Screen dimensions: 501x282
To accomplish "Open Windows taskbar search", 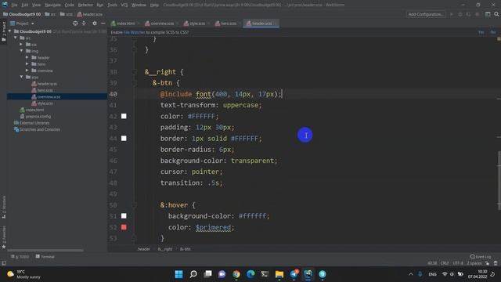I will (x=193, y=274).
